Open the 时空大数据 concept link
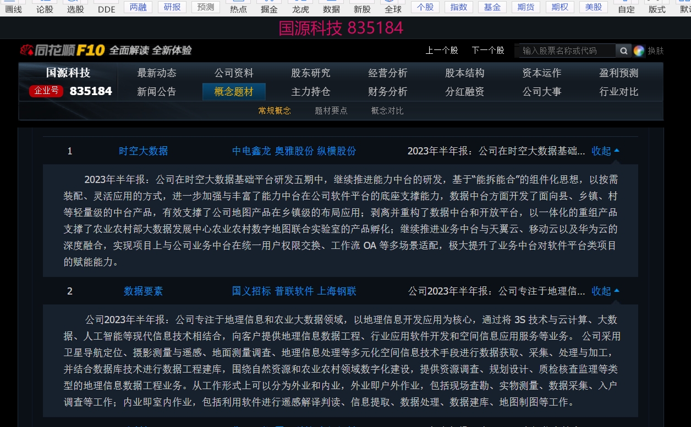 [144, 151]
